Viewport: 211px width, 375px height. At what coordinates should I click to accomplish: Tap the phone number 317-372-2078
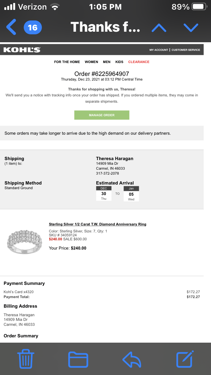(x=107, y=173)
